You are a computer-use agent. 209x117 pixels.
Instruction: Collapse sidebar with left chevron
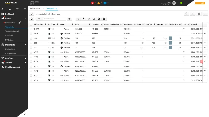(25, 114)
